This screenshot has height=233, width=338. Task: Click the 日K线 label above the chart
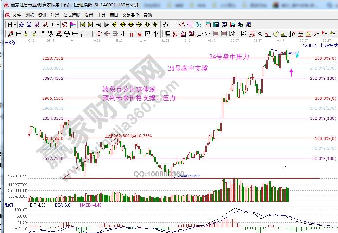(x=10, y=43)
